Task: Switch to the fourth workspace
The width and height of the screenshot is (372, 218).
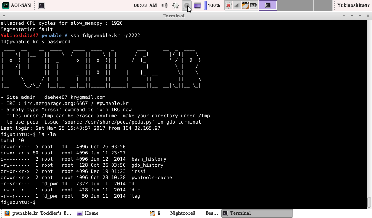Action: (323, 5)
